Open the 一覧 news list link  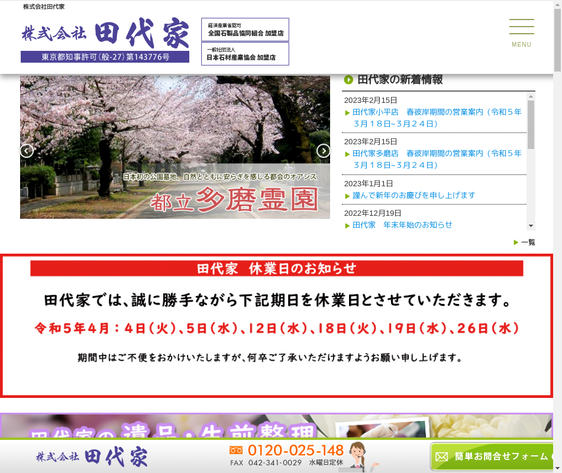528,242
